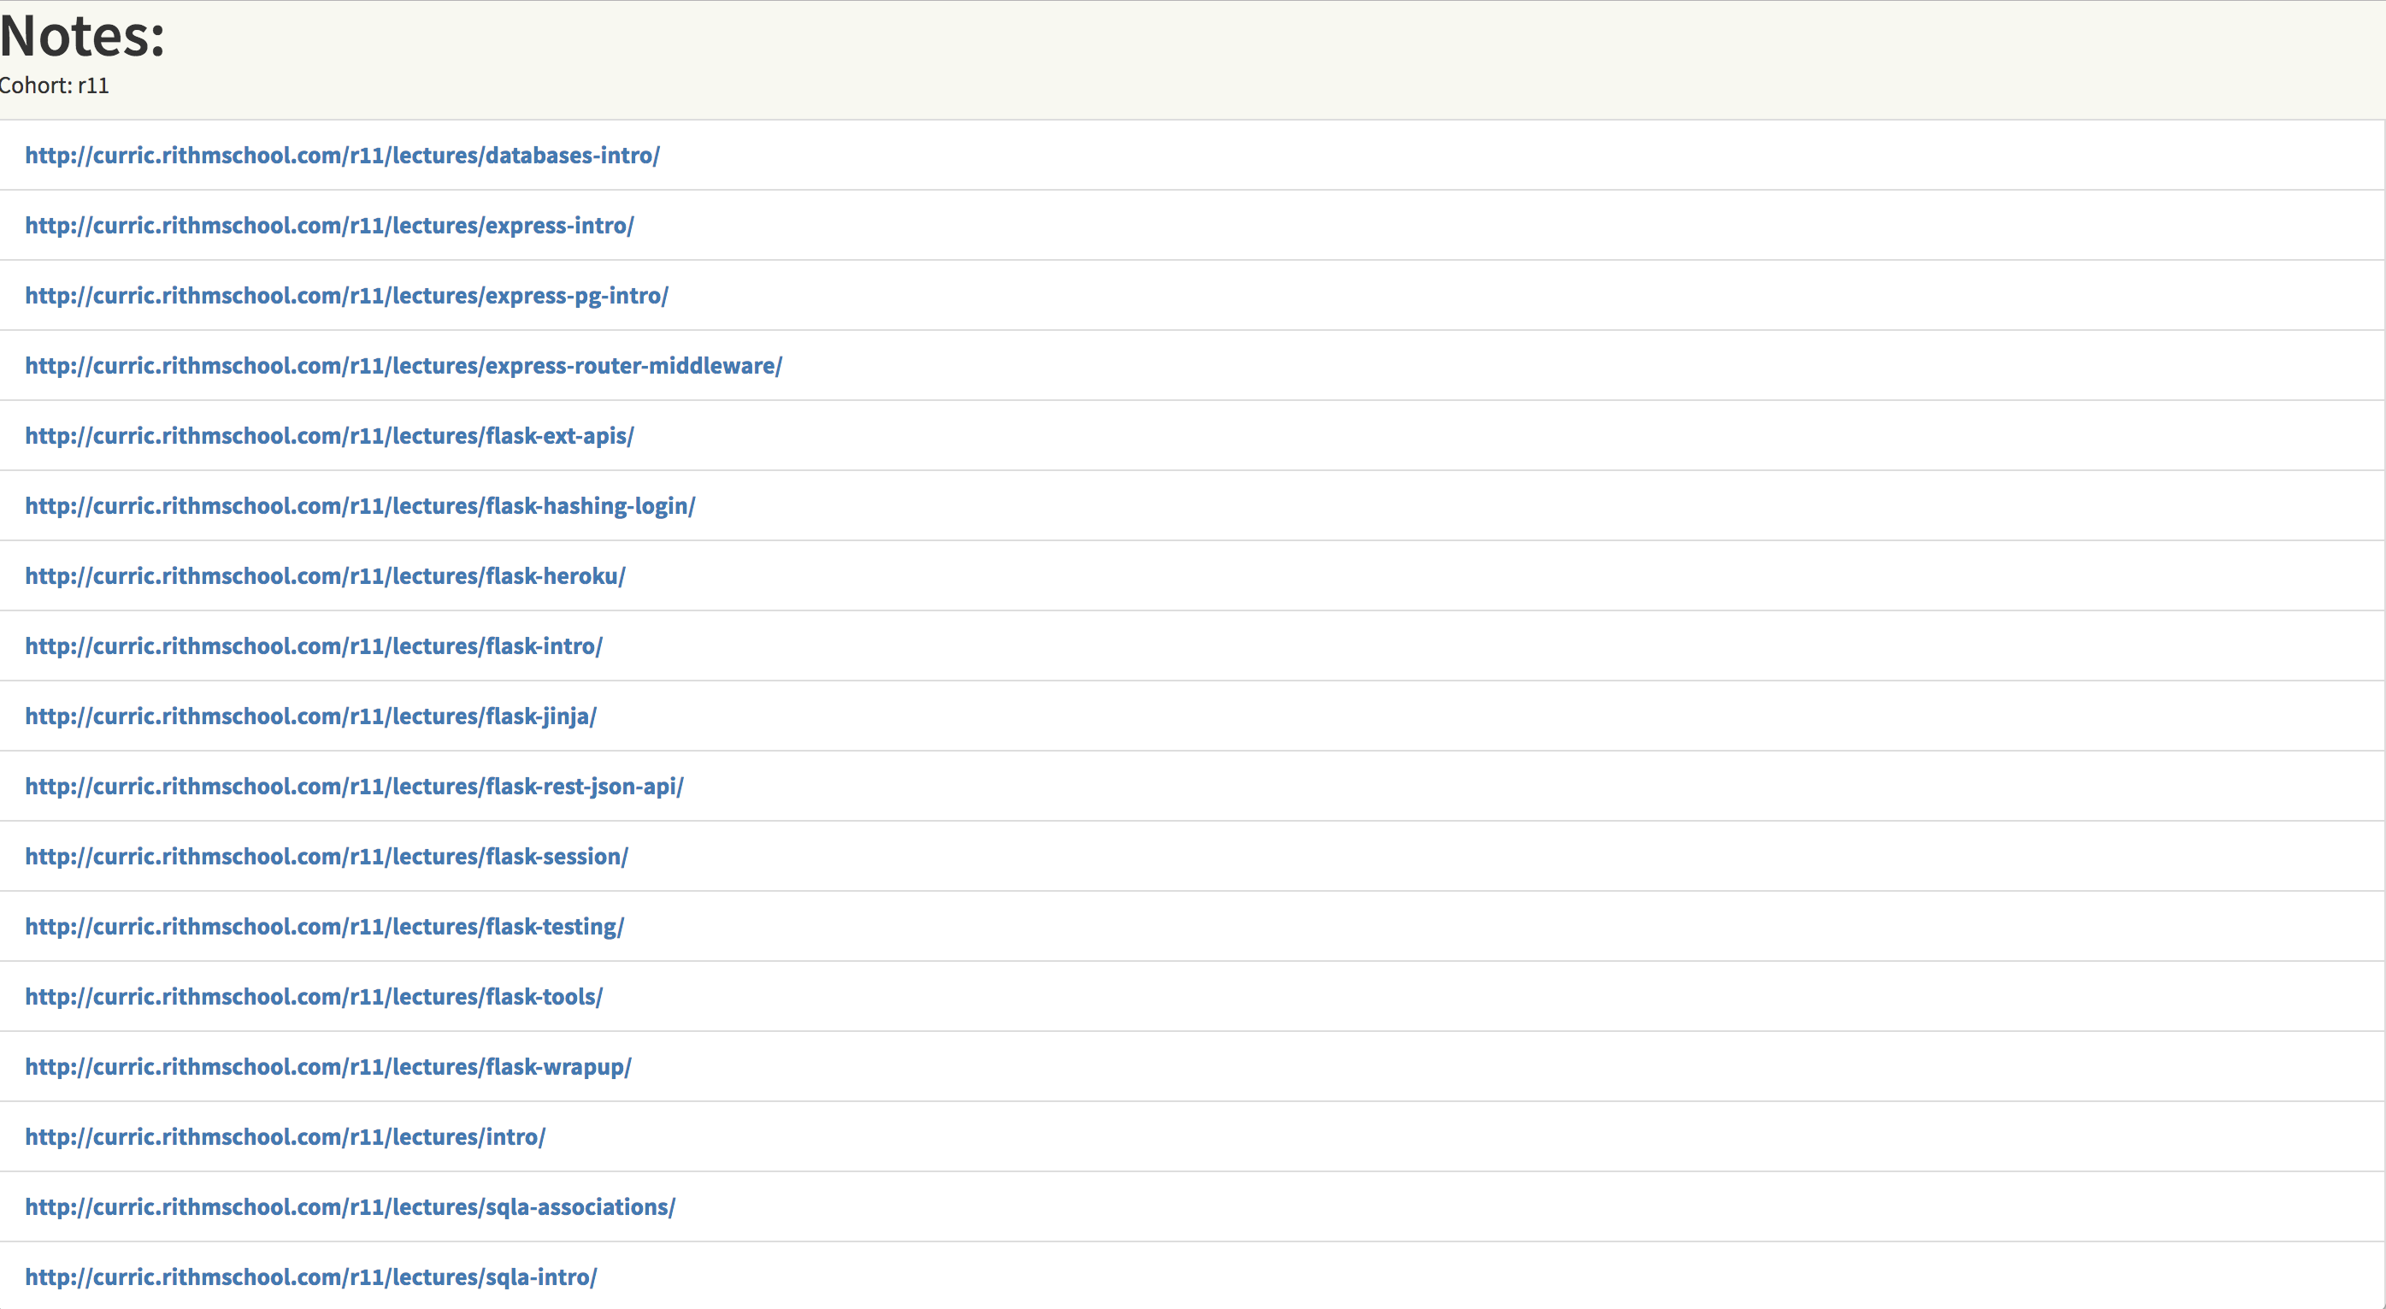Open the flask-heroku lecture link
2386x1309 pixels.
(x=325, y=576)
